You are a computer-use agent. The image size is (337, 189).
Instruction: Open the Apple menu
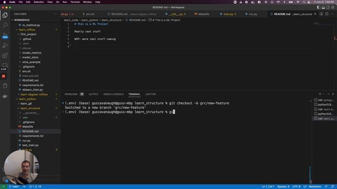(x=5, y=2)
